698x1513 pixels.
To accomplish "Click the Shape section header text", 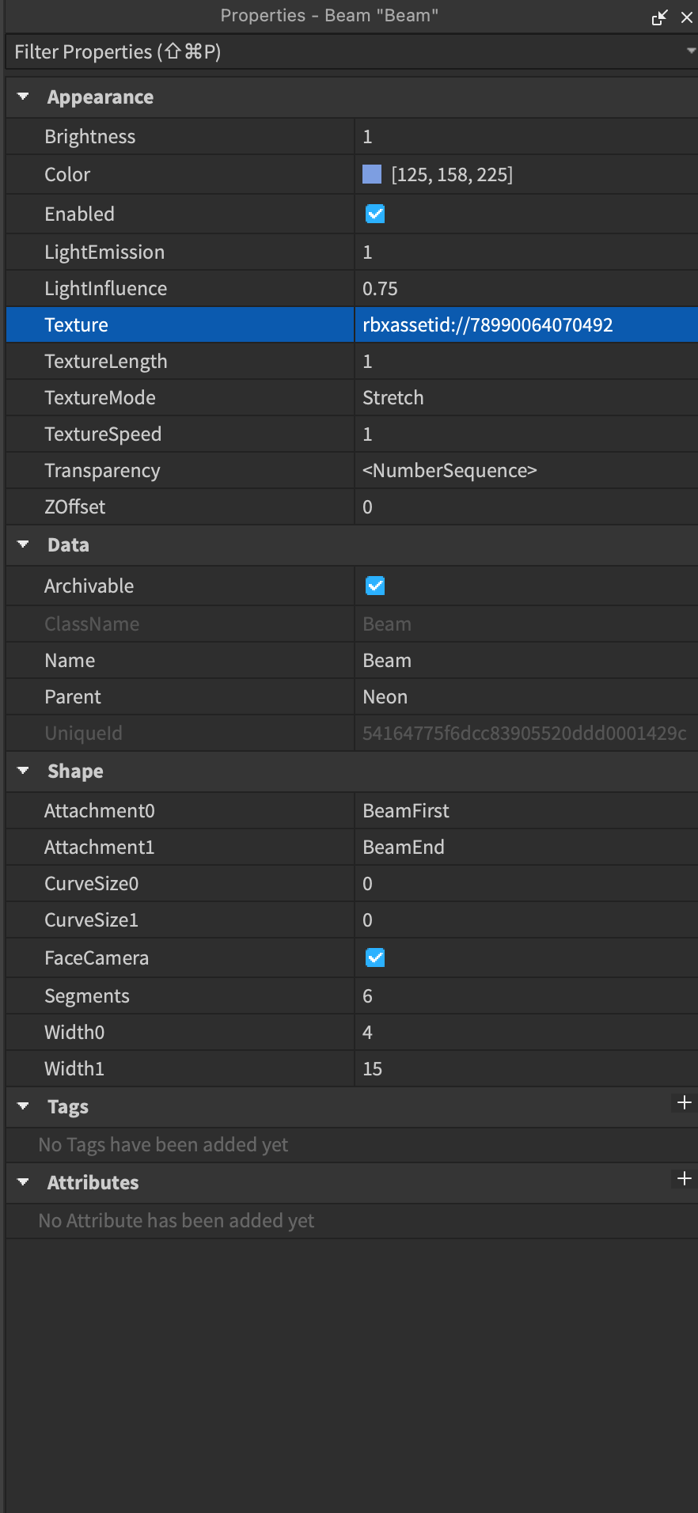I will (75, 771).
